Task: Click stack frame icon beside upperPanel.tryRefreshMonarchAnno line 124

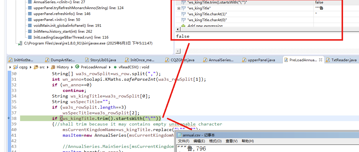Action: coord(30,8)
